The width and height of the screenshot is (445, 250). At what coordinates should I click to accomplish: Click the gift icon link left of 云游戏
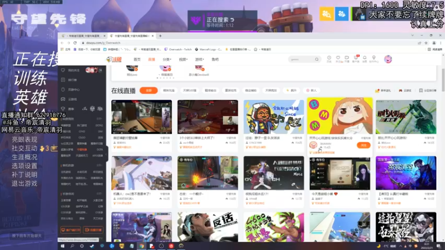pos(383,91)
